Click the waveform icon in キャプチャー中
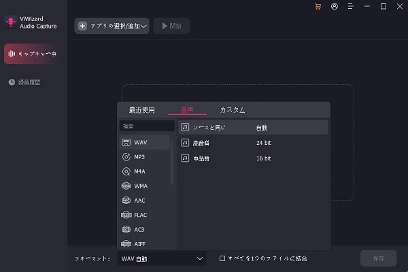This screenshot has width=408, height=272. (x=12, y=54)
